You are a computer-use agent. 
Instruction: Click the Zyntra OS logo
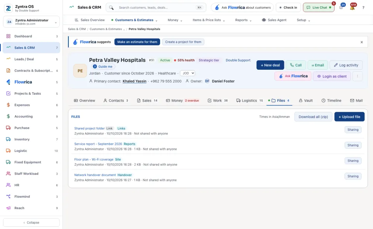[8, 8]
